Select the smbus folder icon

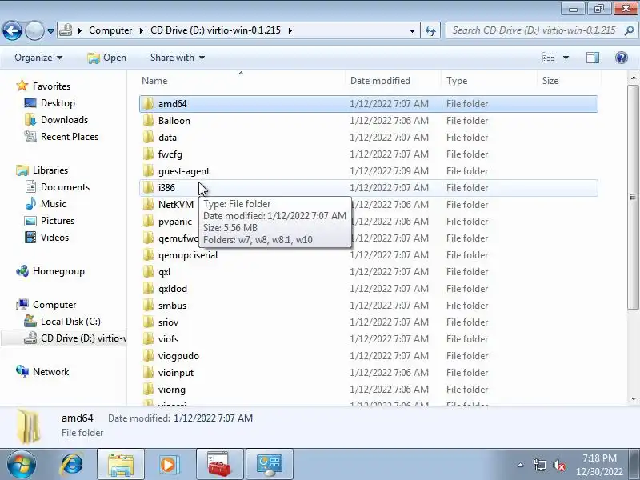[148, 306]
